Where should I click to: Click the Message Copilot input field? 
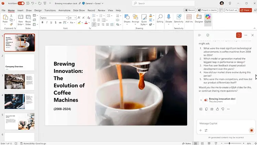pyautogui.click(x=226, y=123)
